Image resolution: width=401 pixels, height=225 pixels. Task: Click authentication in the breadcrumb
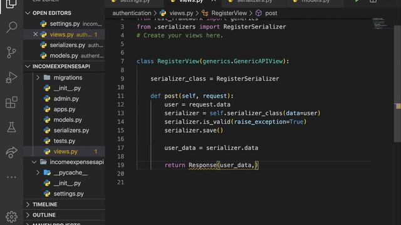coord(132,13)
